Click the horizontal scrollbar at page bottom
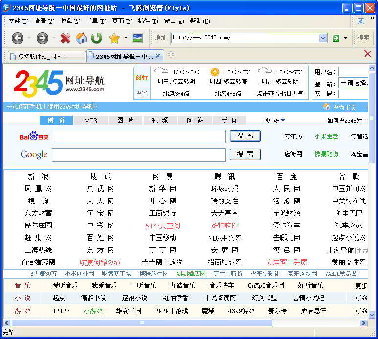The image size is (378, 339). [142, 323]
